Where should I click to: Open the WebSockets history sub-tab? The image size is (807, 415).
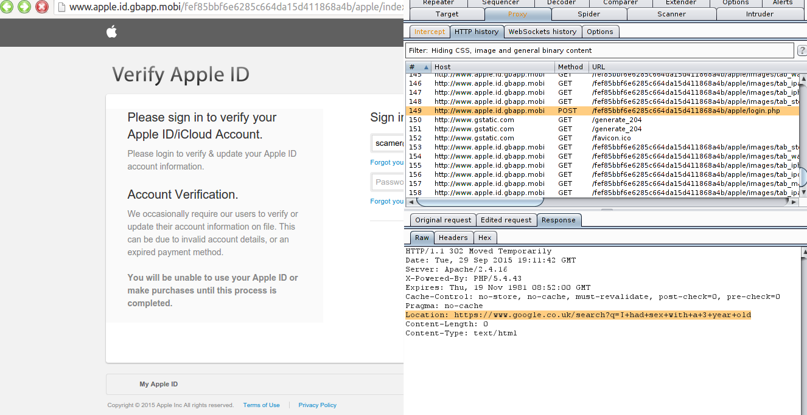point(542,32)
